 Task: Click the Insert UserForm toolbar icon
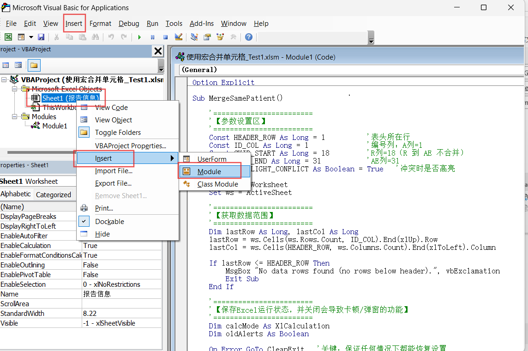click(21, 37)
